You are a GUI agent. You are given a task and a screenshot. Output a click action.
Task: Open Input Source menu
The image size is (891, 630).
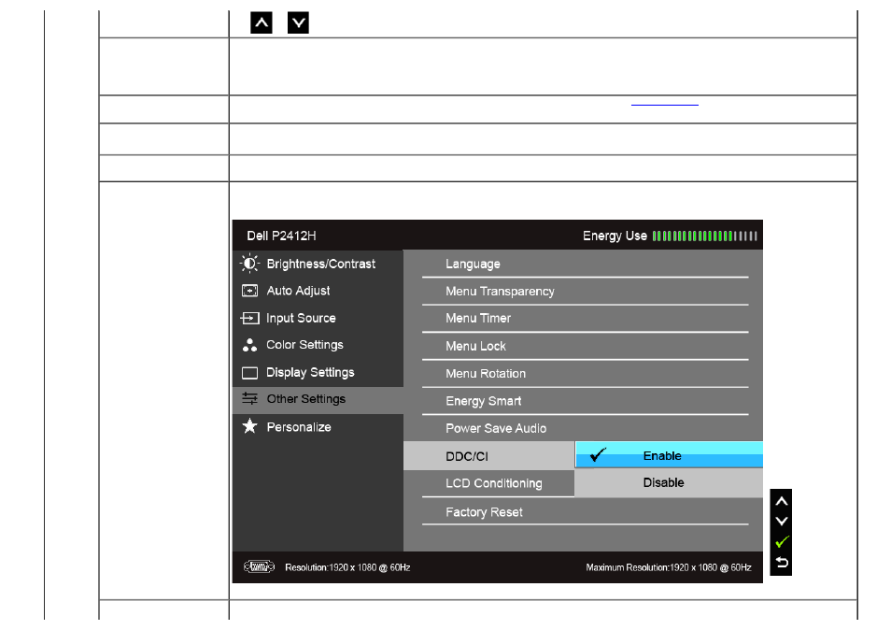pyautogui.click(x=318, y=318)
